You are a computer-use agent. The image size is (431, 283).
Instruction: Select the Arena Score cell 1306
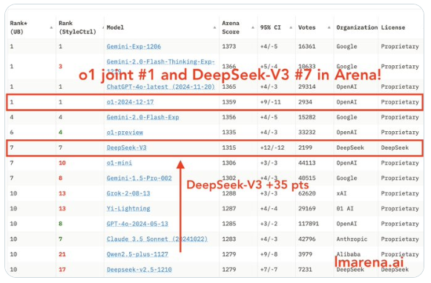click(229, 163)
